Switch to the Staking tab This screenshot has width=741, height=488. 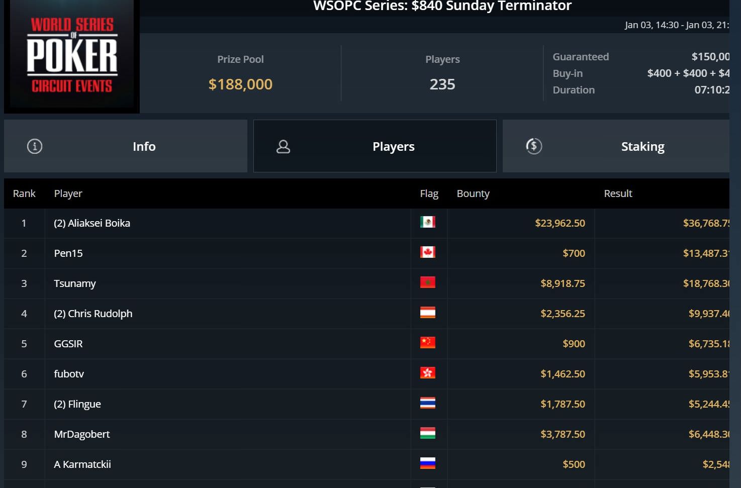616,146
